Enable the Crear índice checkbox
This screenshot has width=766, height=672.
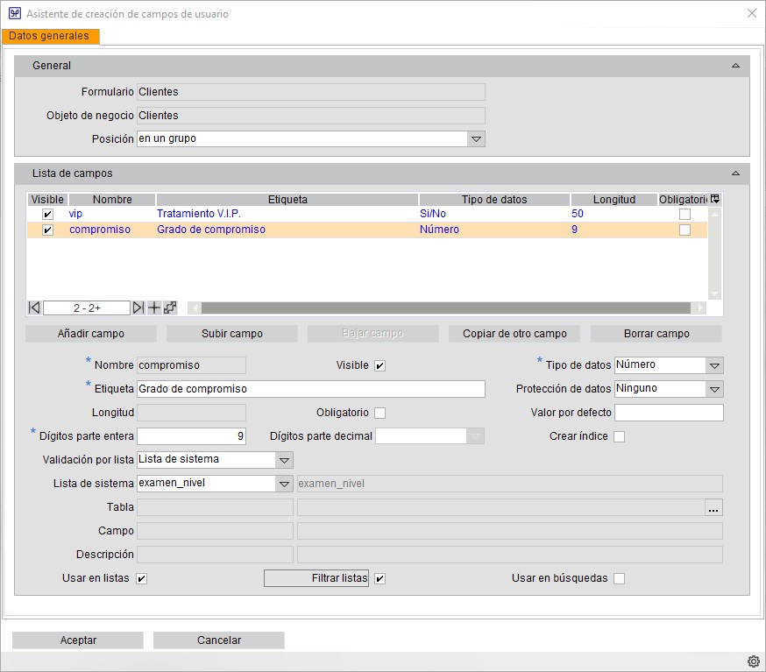pos(619,436)
